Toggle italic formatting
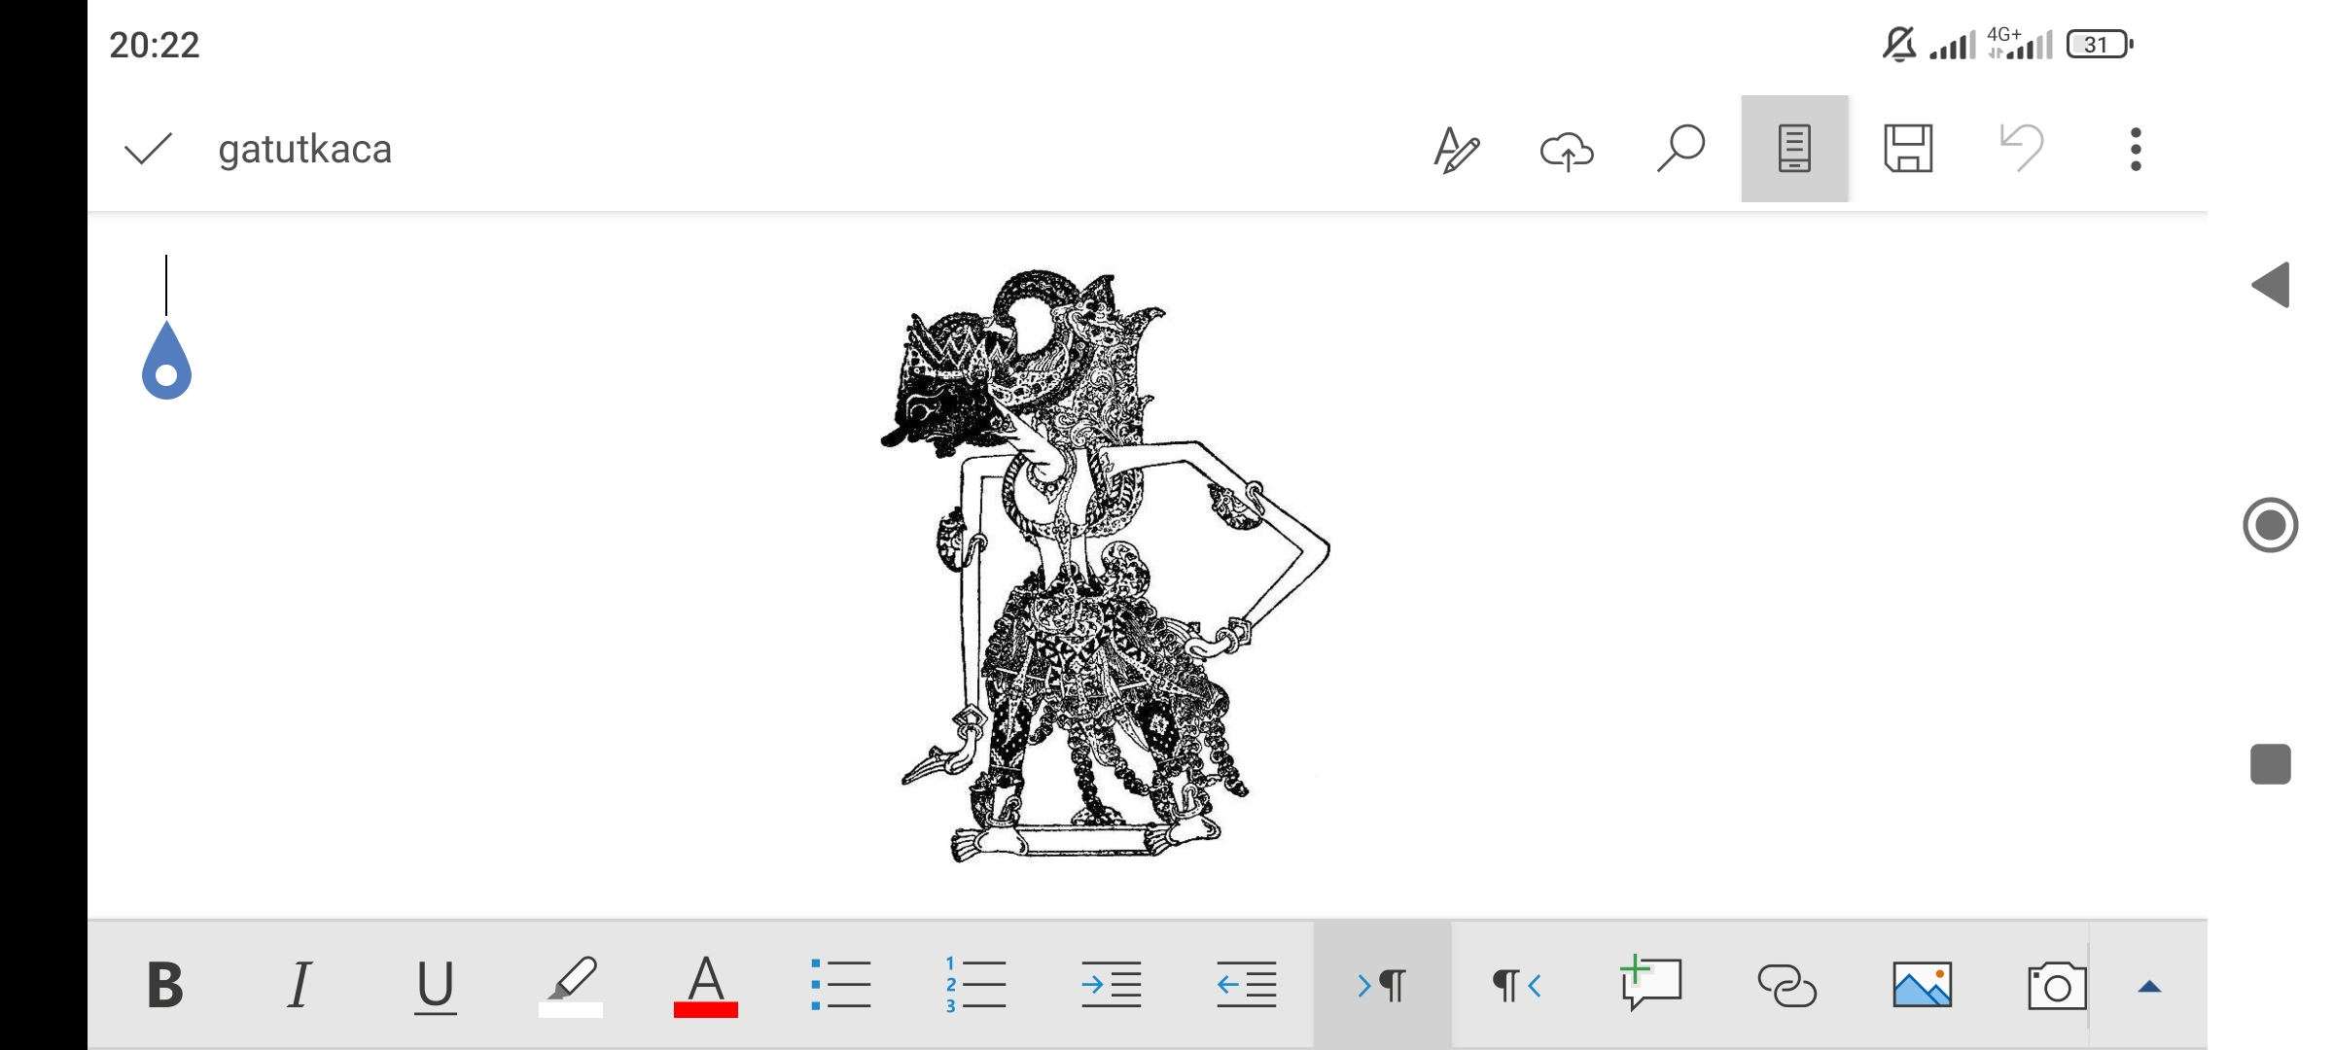Screen dimensions: 2334x1050 (300, 985)
